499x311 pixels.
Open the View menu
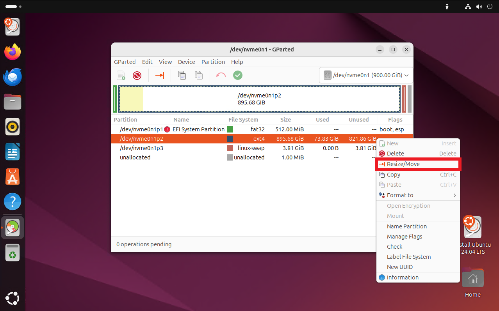click(x=165, y=62)
